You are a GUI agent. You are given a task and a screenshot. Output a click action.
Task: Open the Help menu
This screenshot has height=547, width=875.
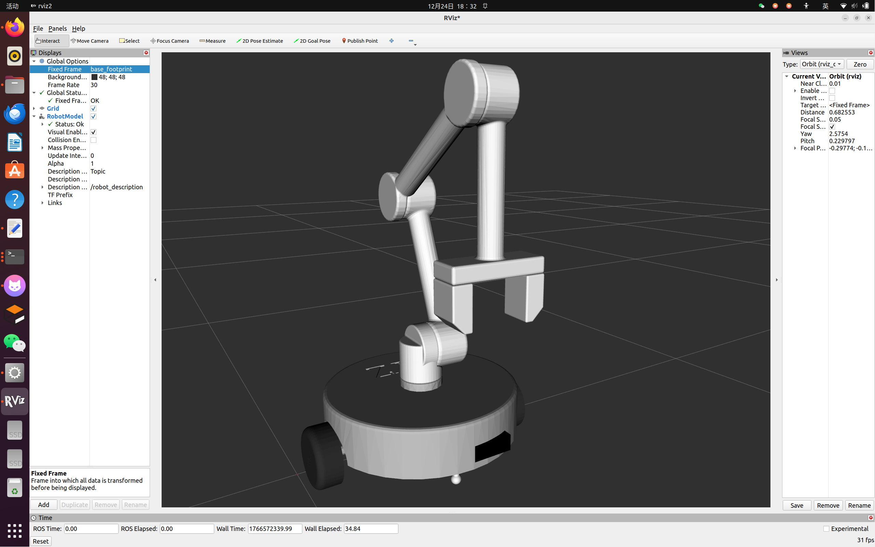(x=79, y=29)
